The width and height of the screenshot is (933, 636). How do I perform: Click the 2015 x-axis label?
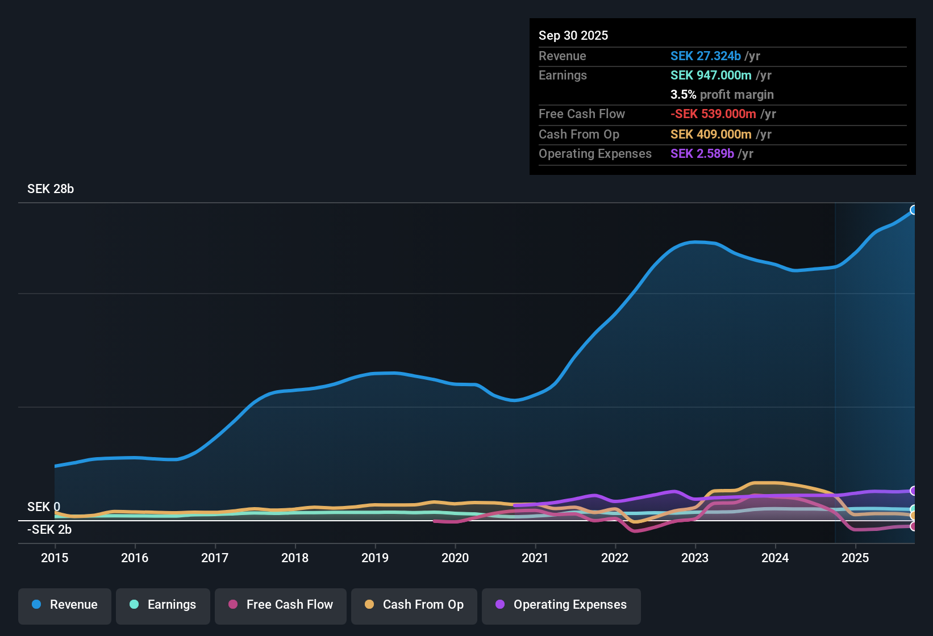tap(55, 558)
